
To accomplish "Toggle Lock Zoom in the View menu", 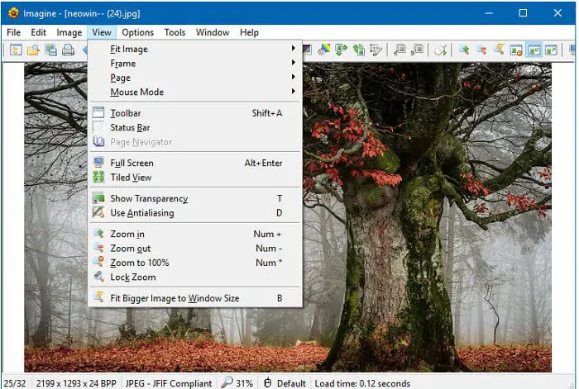I will 195,277.
